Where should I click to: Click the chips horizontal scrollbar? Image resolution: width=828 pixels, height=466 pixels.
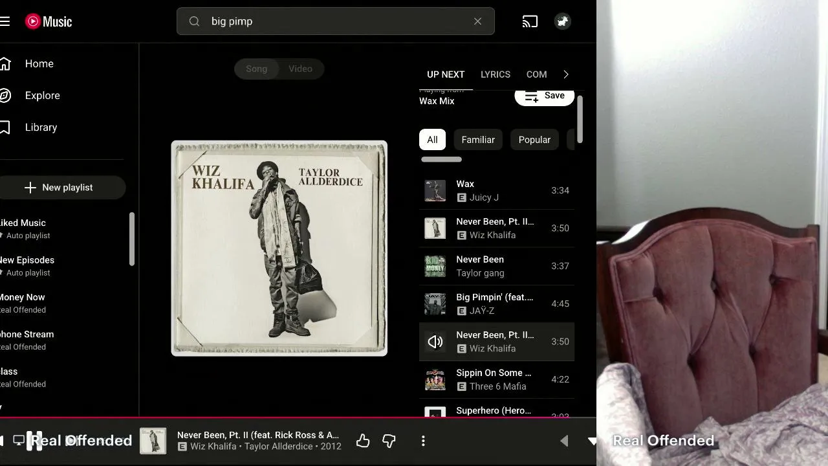point(441,159)
